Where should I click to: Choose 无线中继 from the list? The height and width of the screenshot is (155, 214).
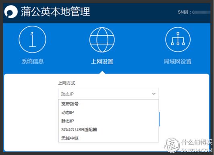108,138
